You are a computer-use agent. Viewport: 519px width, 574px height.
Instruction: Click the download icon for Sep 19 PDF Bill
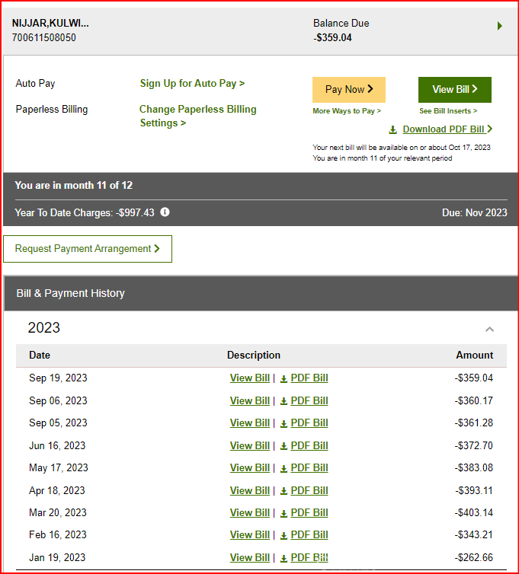(284, 378)
